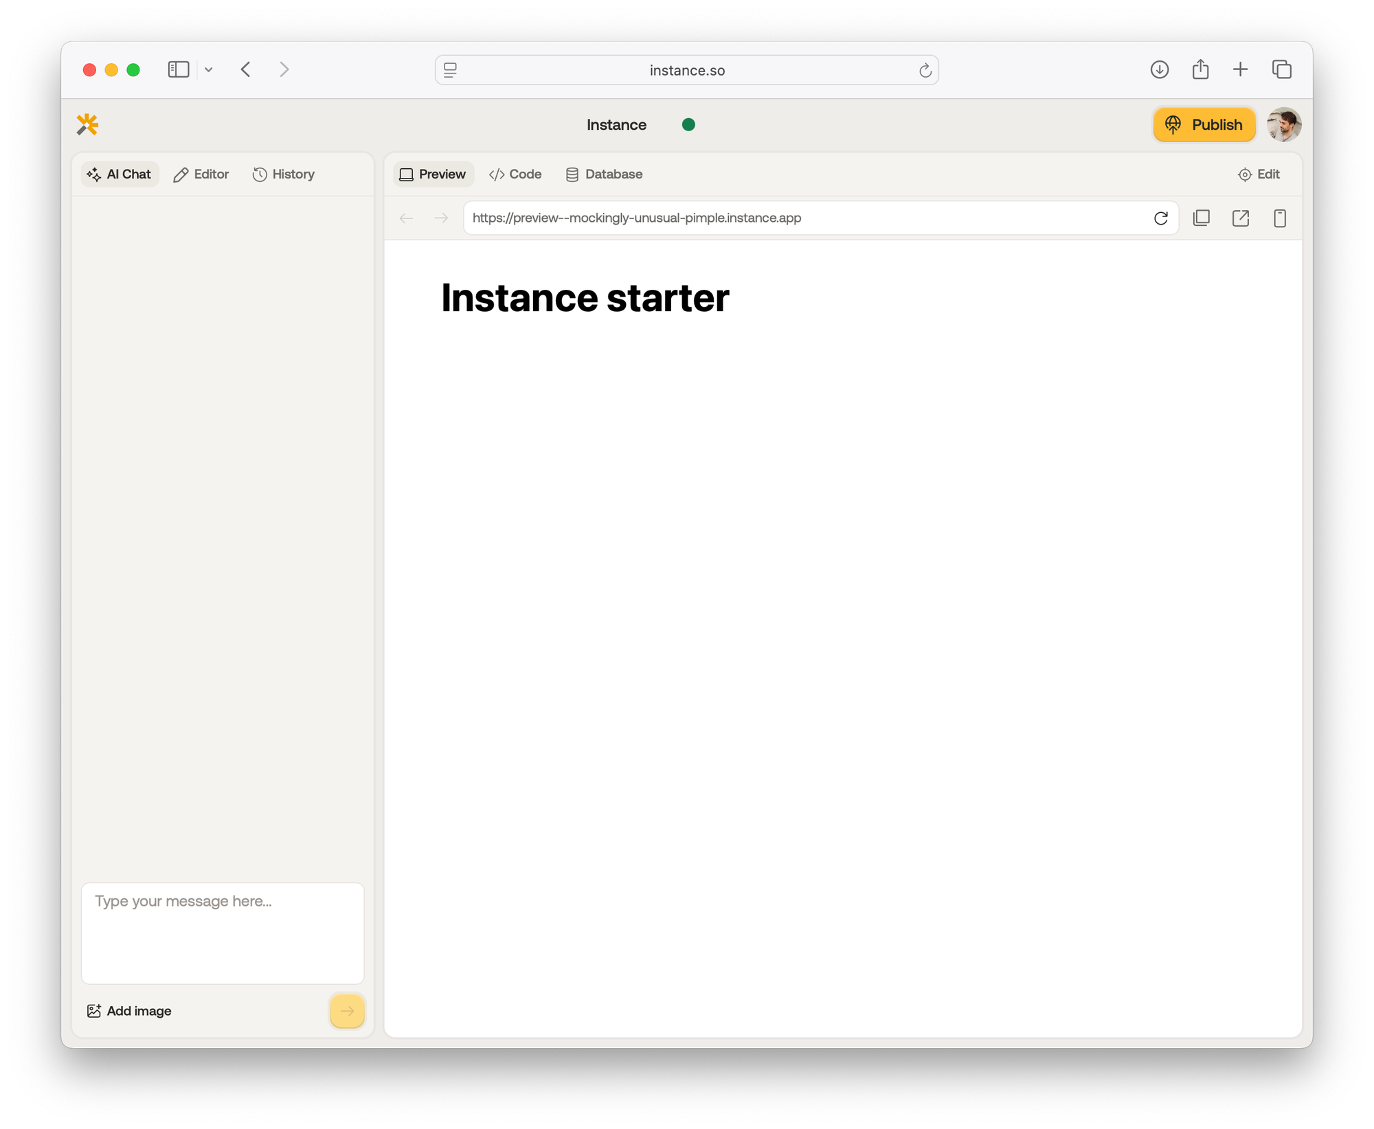1374x1129 pixels.
Task: Open the user profile avatar menu
Action: click(x=1283, y=124)
